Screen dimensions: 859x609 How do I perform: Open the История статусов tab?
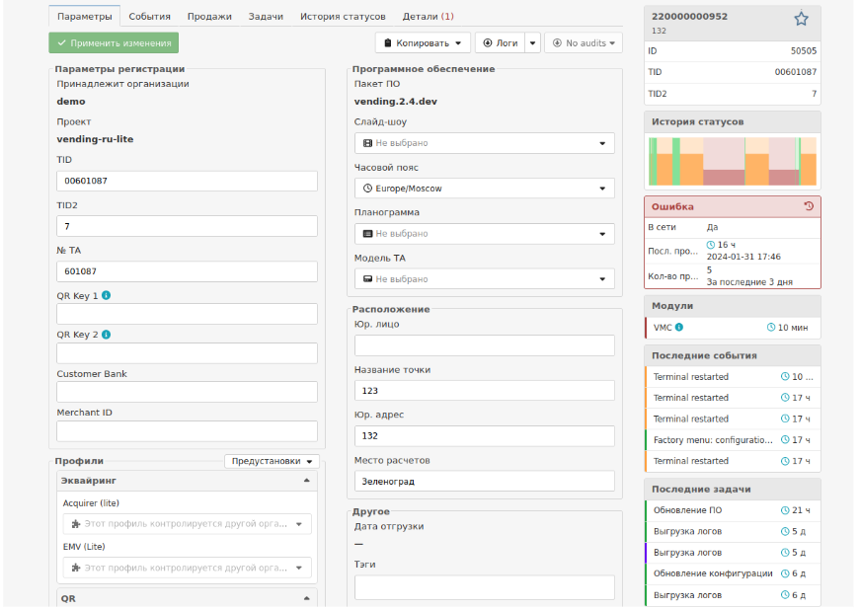pos(343,17)
